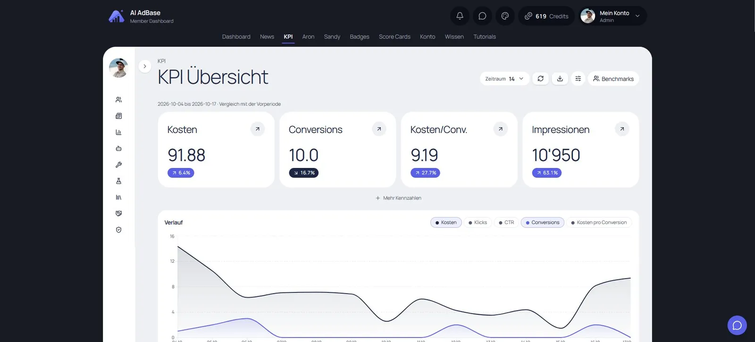This screenshot has height=342, width=755.
Task: Refresh the KPI data
Action: coord(541,79)
